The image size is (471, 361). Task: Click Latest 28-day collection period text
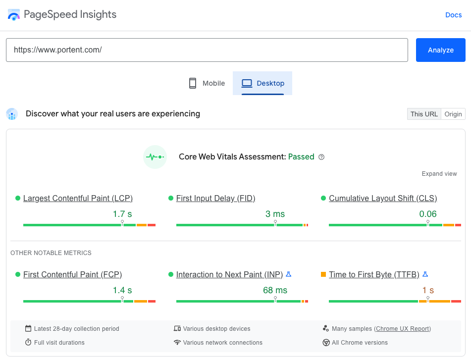pos(77,328)
